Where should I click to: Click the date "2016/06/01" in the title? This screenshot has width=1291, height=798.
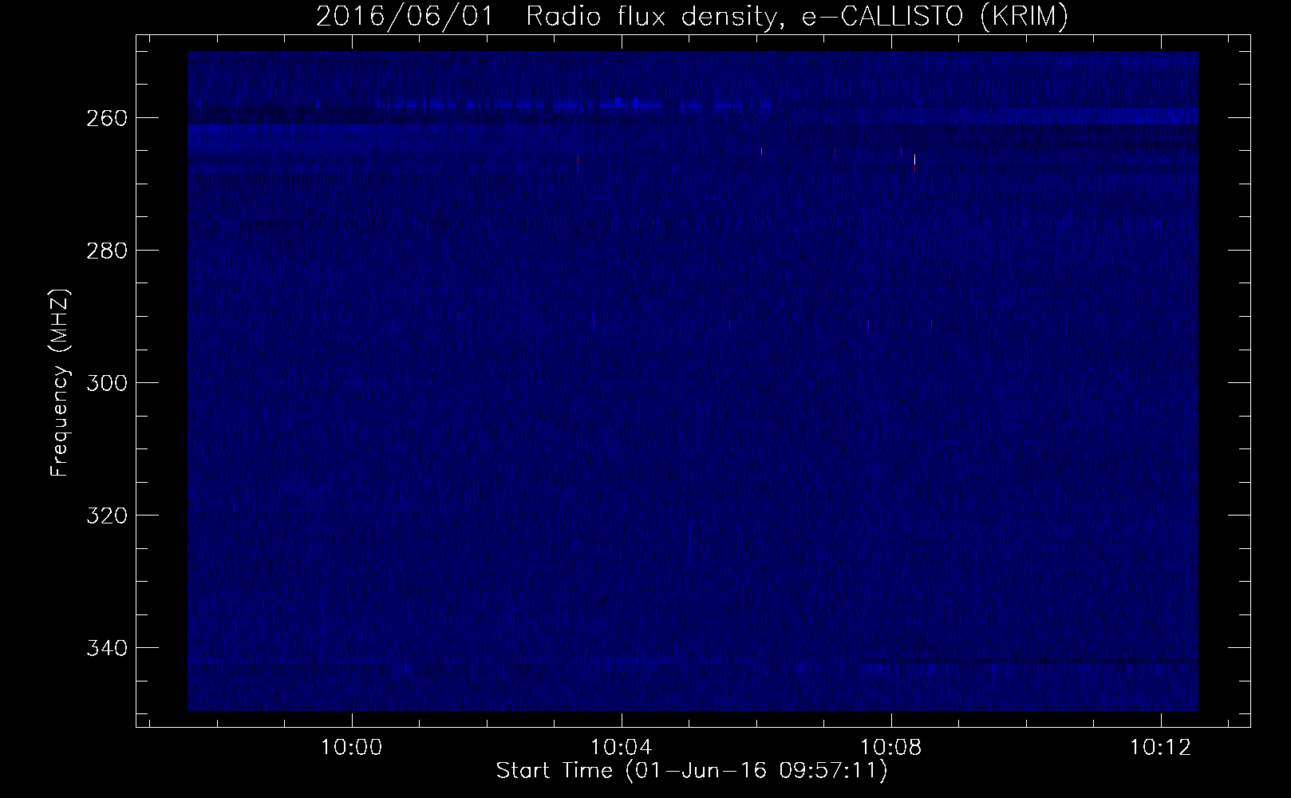tap(405, 16)
